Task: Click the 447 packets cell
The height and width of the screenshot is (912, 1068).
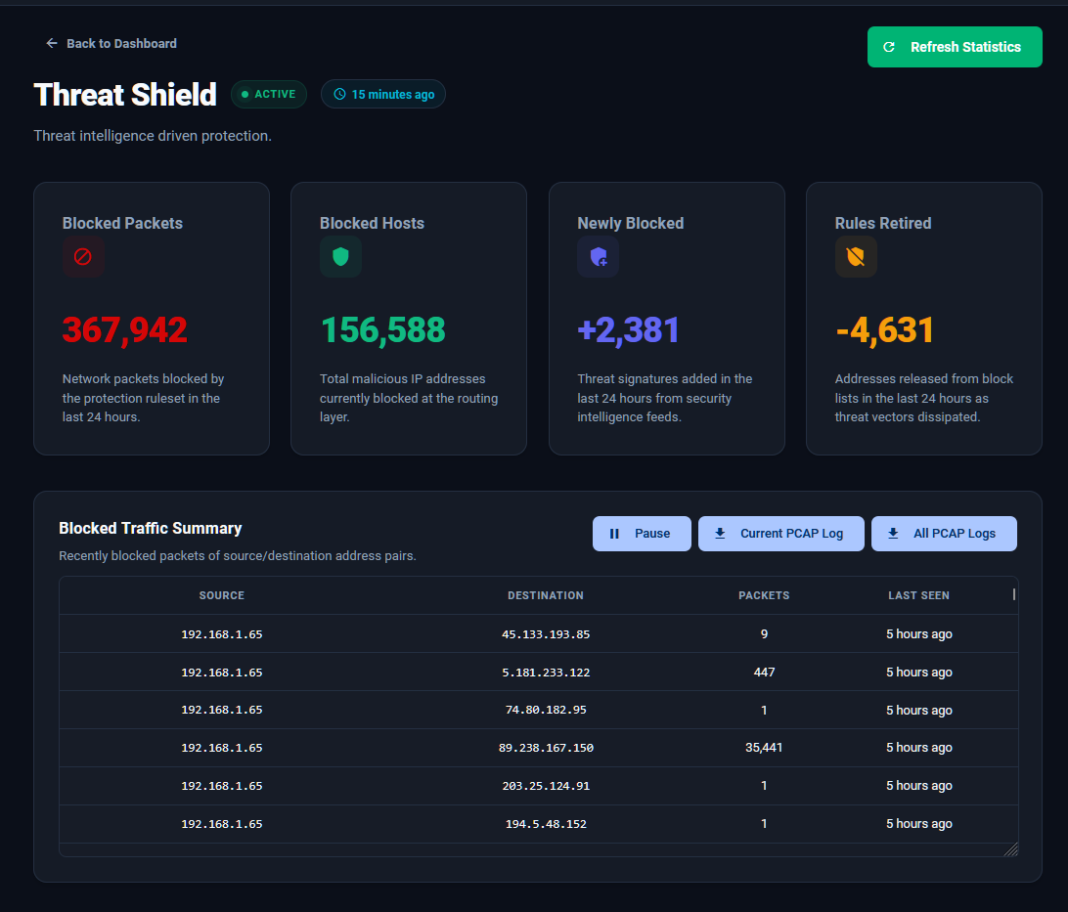Action: pyautogui.click(x=764, y=673)
